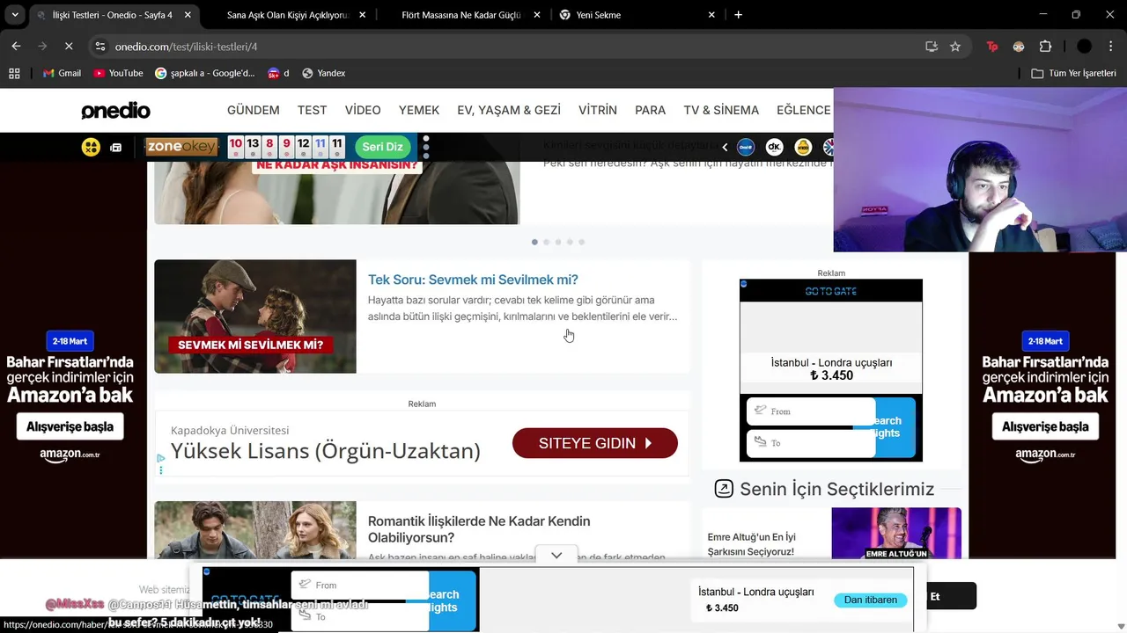Select the fifth carousel pagination dot
The width and height of the screenshot is (1127, 633).
581,242
